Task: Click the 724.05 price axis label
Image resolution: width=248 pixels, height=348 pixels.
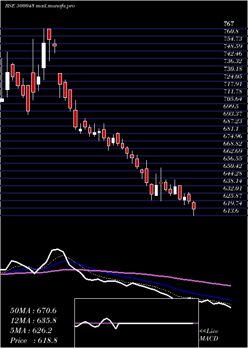Action: point(233,77)
